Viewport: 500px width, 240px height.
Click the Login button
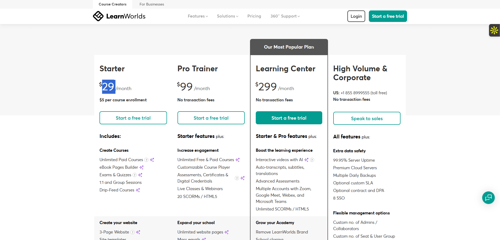[356, 16]
